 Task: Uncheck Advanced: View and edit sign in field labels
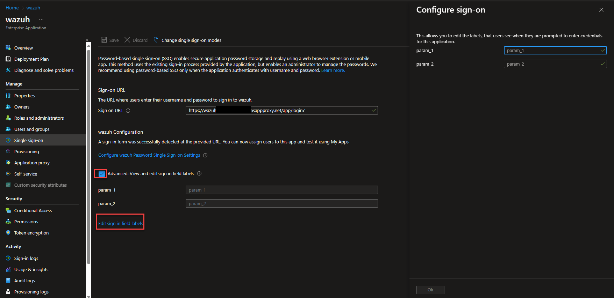click(102, 174)
